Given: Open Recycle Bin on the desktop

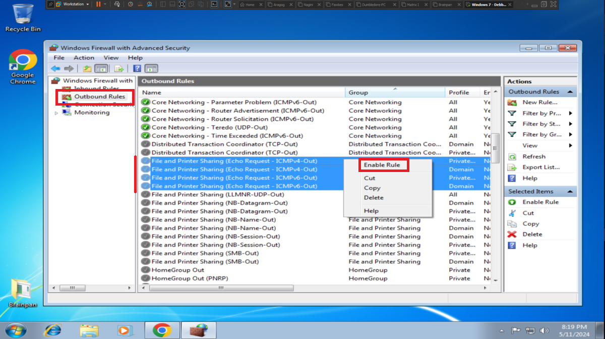Looking at the screenshot, I should [x=23, y=18].
